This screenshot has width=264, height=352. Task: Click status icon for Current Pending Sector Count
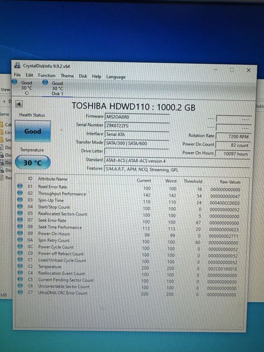pyautogui.click(x=20, y=279)
